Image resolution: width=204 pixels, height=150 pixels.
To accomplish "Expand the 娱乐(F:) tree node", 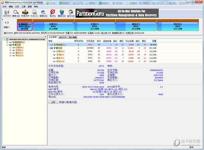I will 10,53.
